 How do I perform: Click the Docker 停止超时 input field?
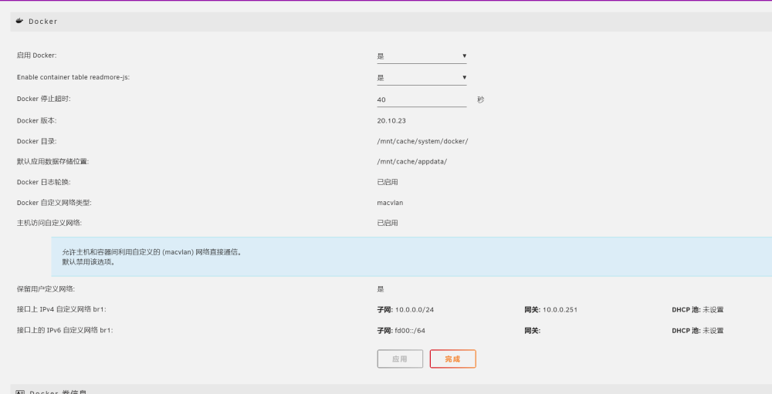422,99
